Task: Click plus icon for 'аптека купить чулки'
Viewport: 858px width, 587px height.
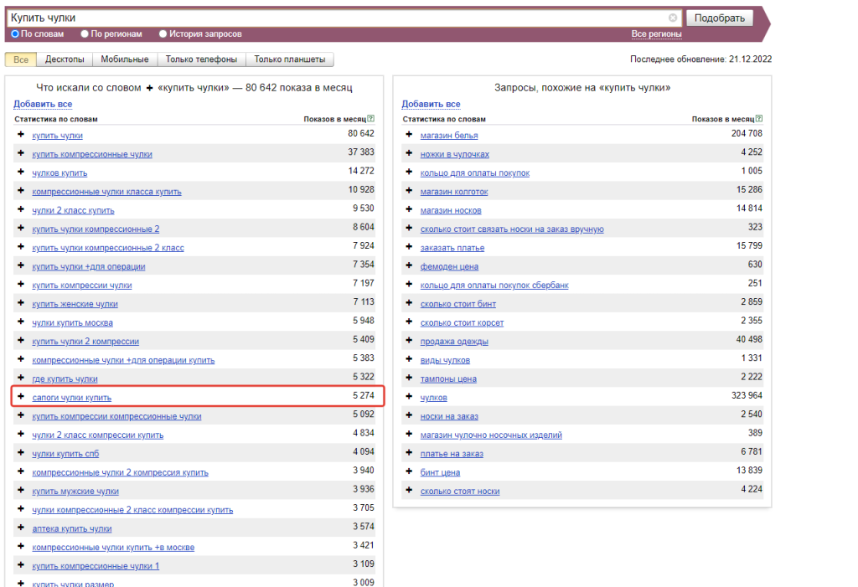Action: 21,528
